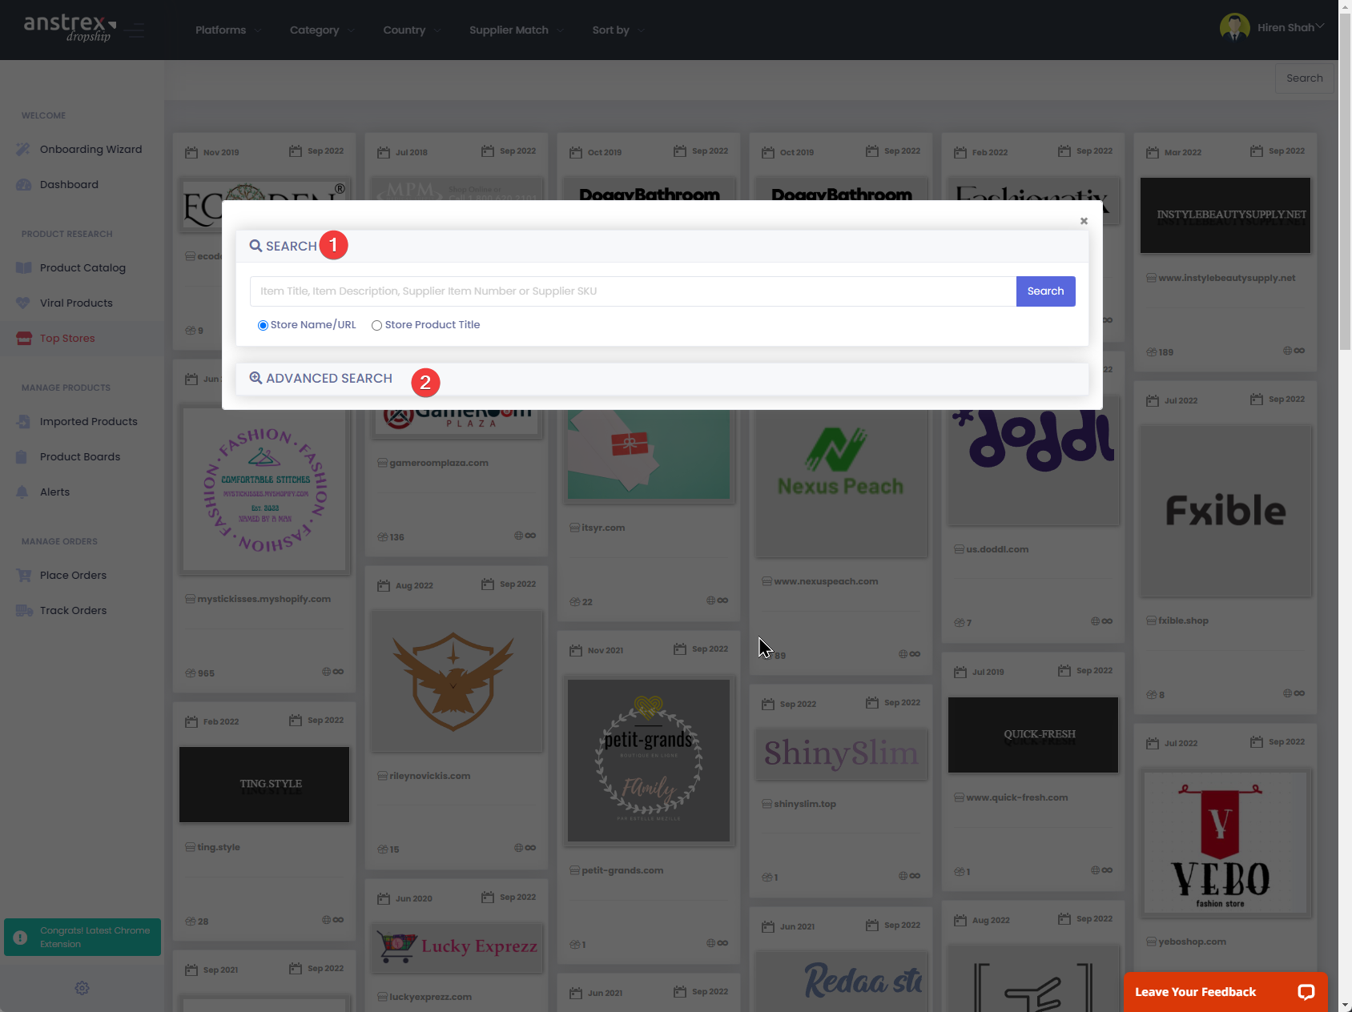Click the anstrex dropship logo
1352x1012 pixels.
(70, 28)
